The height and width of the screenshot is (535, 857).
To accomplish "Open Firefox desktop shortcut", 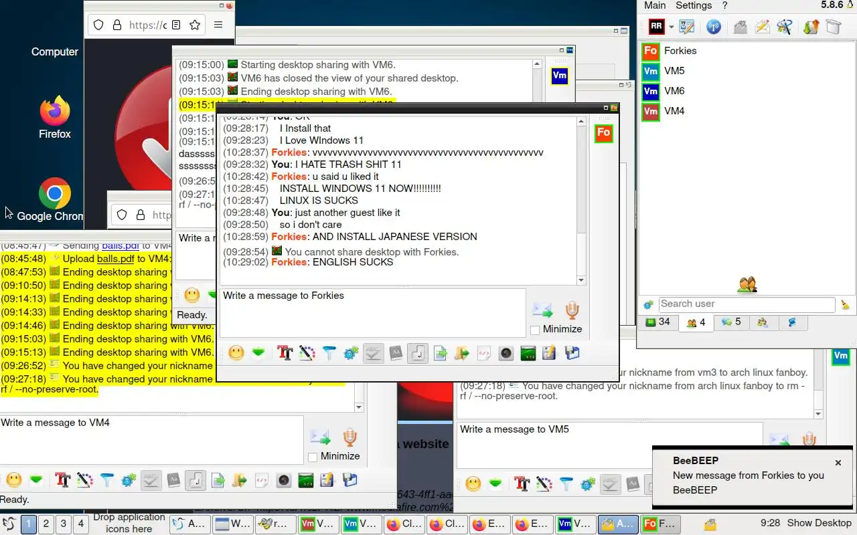I will coord(55,118).
